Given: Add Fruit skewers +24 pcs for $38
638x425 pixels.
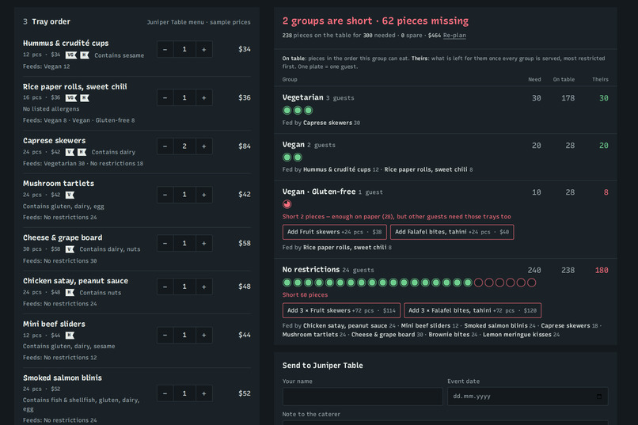Looking at the screenshot, I should click(x=335, y=232).
